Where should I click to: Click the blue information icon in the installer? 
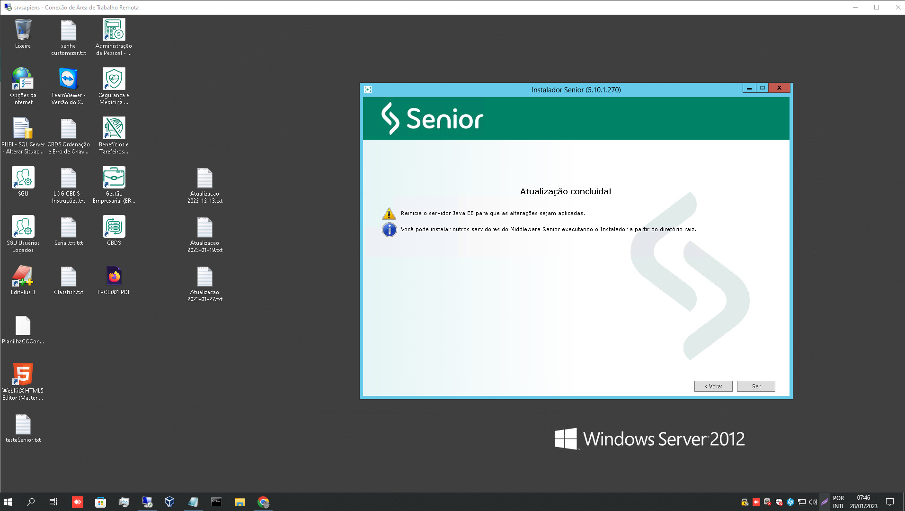click(x=389, y=230)
